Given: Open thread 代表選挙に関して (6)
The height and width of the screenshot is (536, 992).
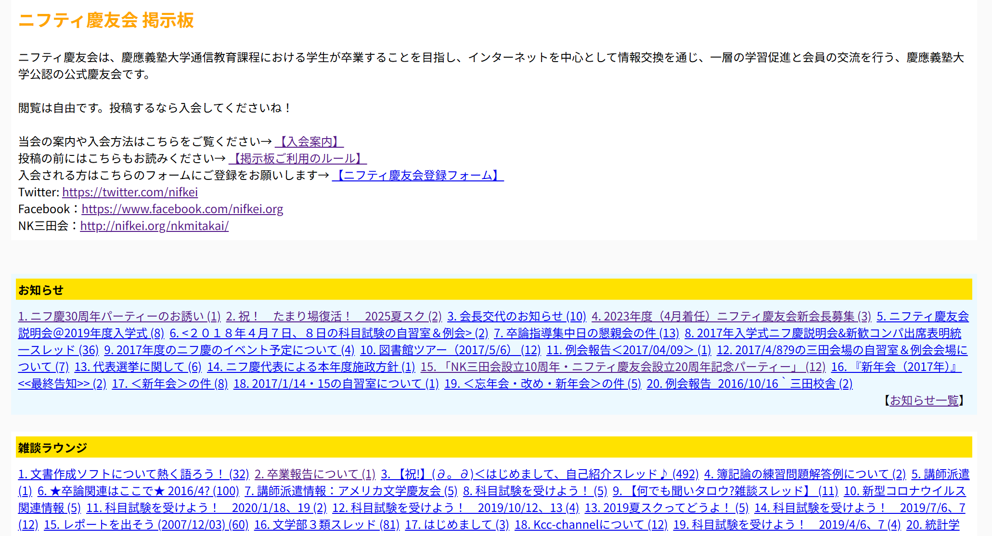Looking at the screenshot, I should tap(138, 367).
